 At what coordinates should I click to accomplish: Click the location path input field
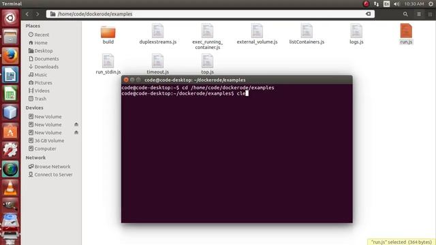[x=211, y=14]
